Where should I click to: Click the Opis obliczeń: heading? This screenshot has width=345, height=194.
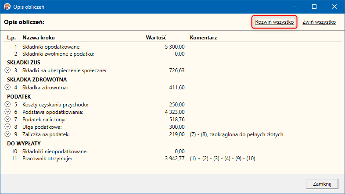point(24,22)
